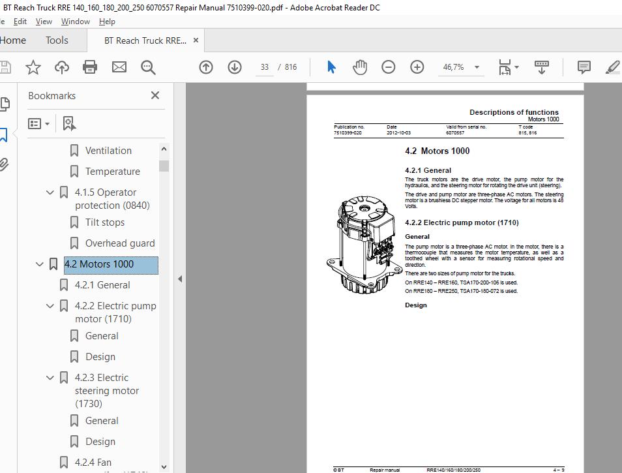Open General under 4.2.2 pump motor
The image size is (622, 473).
[x=102, y=336]
